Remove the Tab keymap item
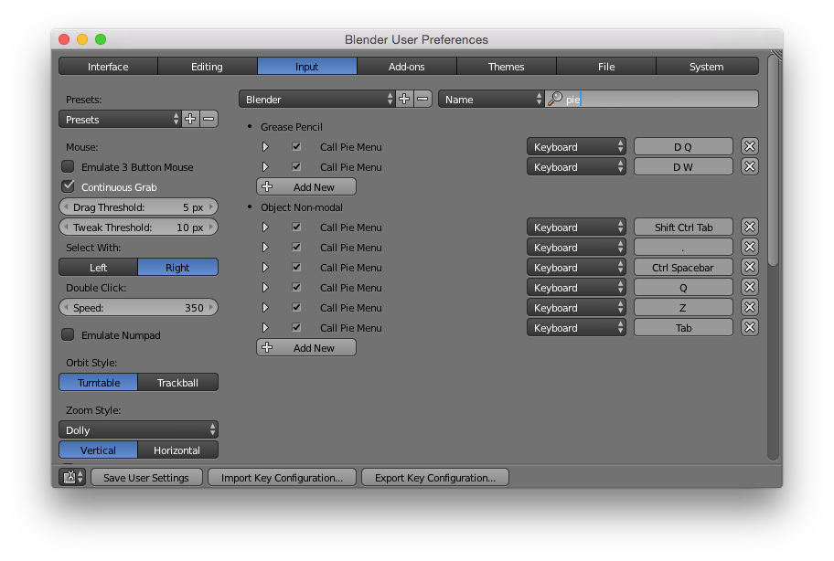This screenshot has height=561, width=834. click(x=750, y=328)
